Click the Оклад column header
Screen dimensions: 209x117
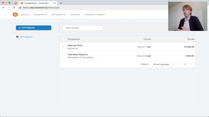coord(190,39)
